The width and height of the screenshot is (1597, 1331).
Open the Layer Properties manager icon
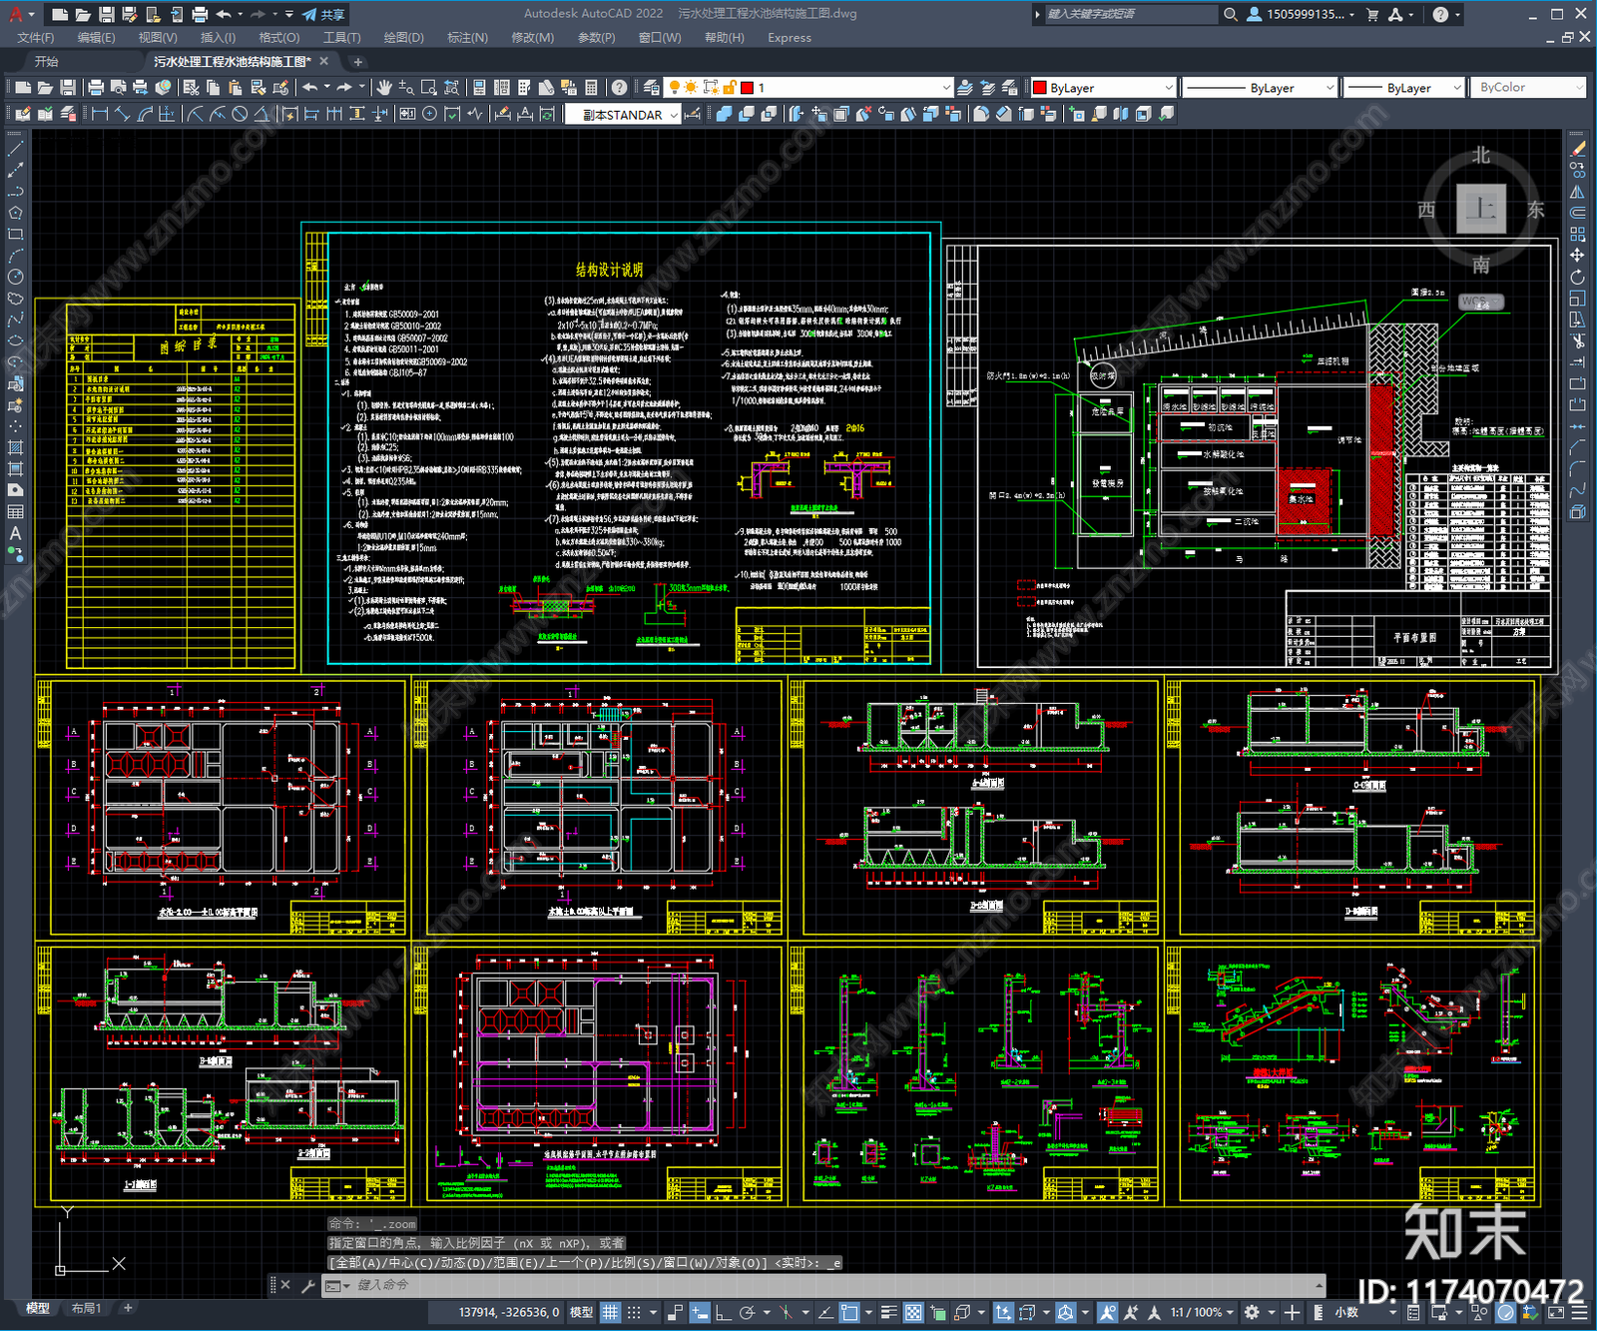pos(651,88)
